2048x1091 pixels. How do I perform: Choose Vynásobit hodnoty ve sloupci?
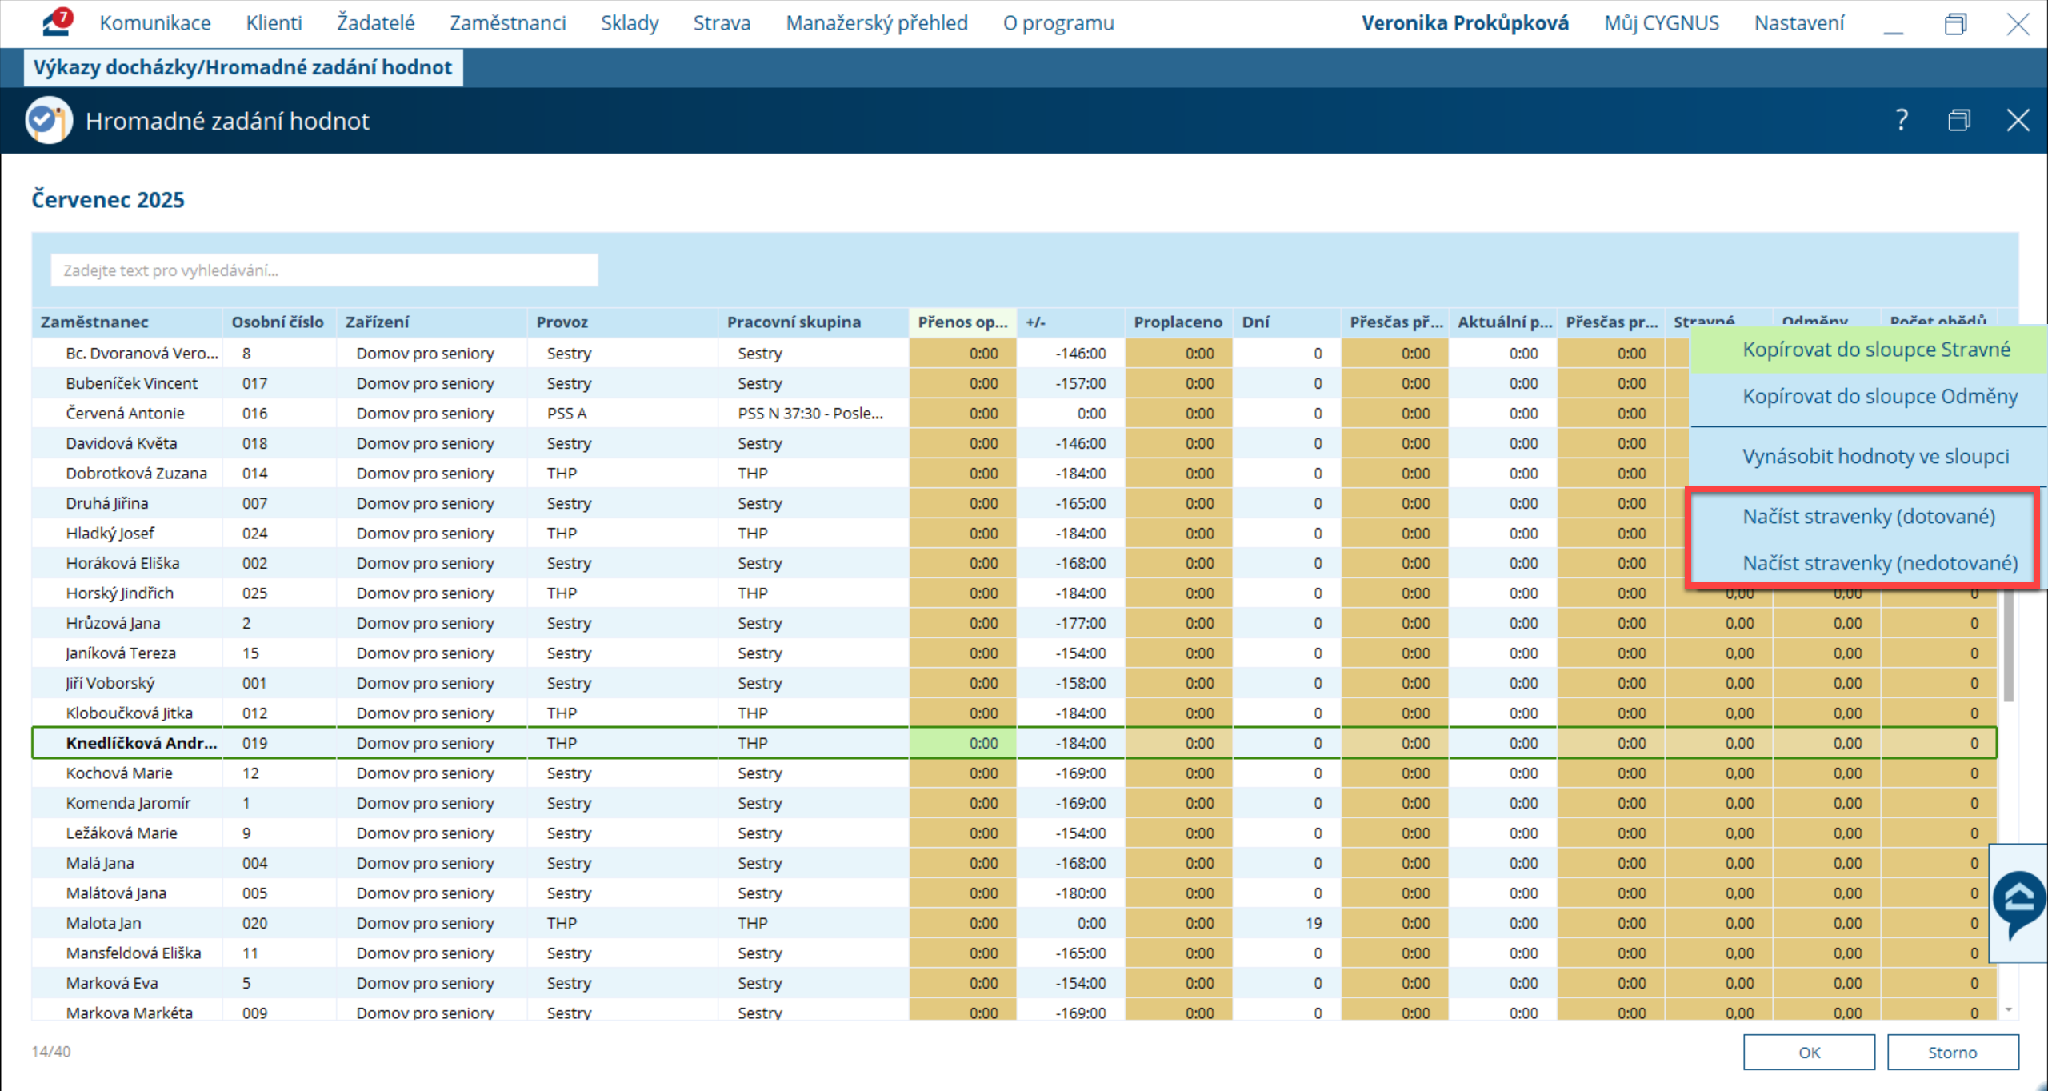click(x=1875, y=457)
